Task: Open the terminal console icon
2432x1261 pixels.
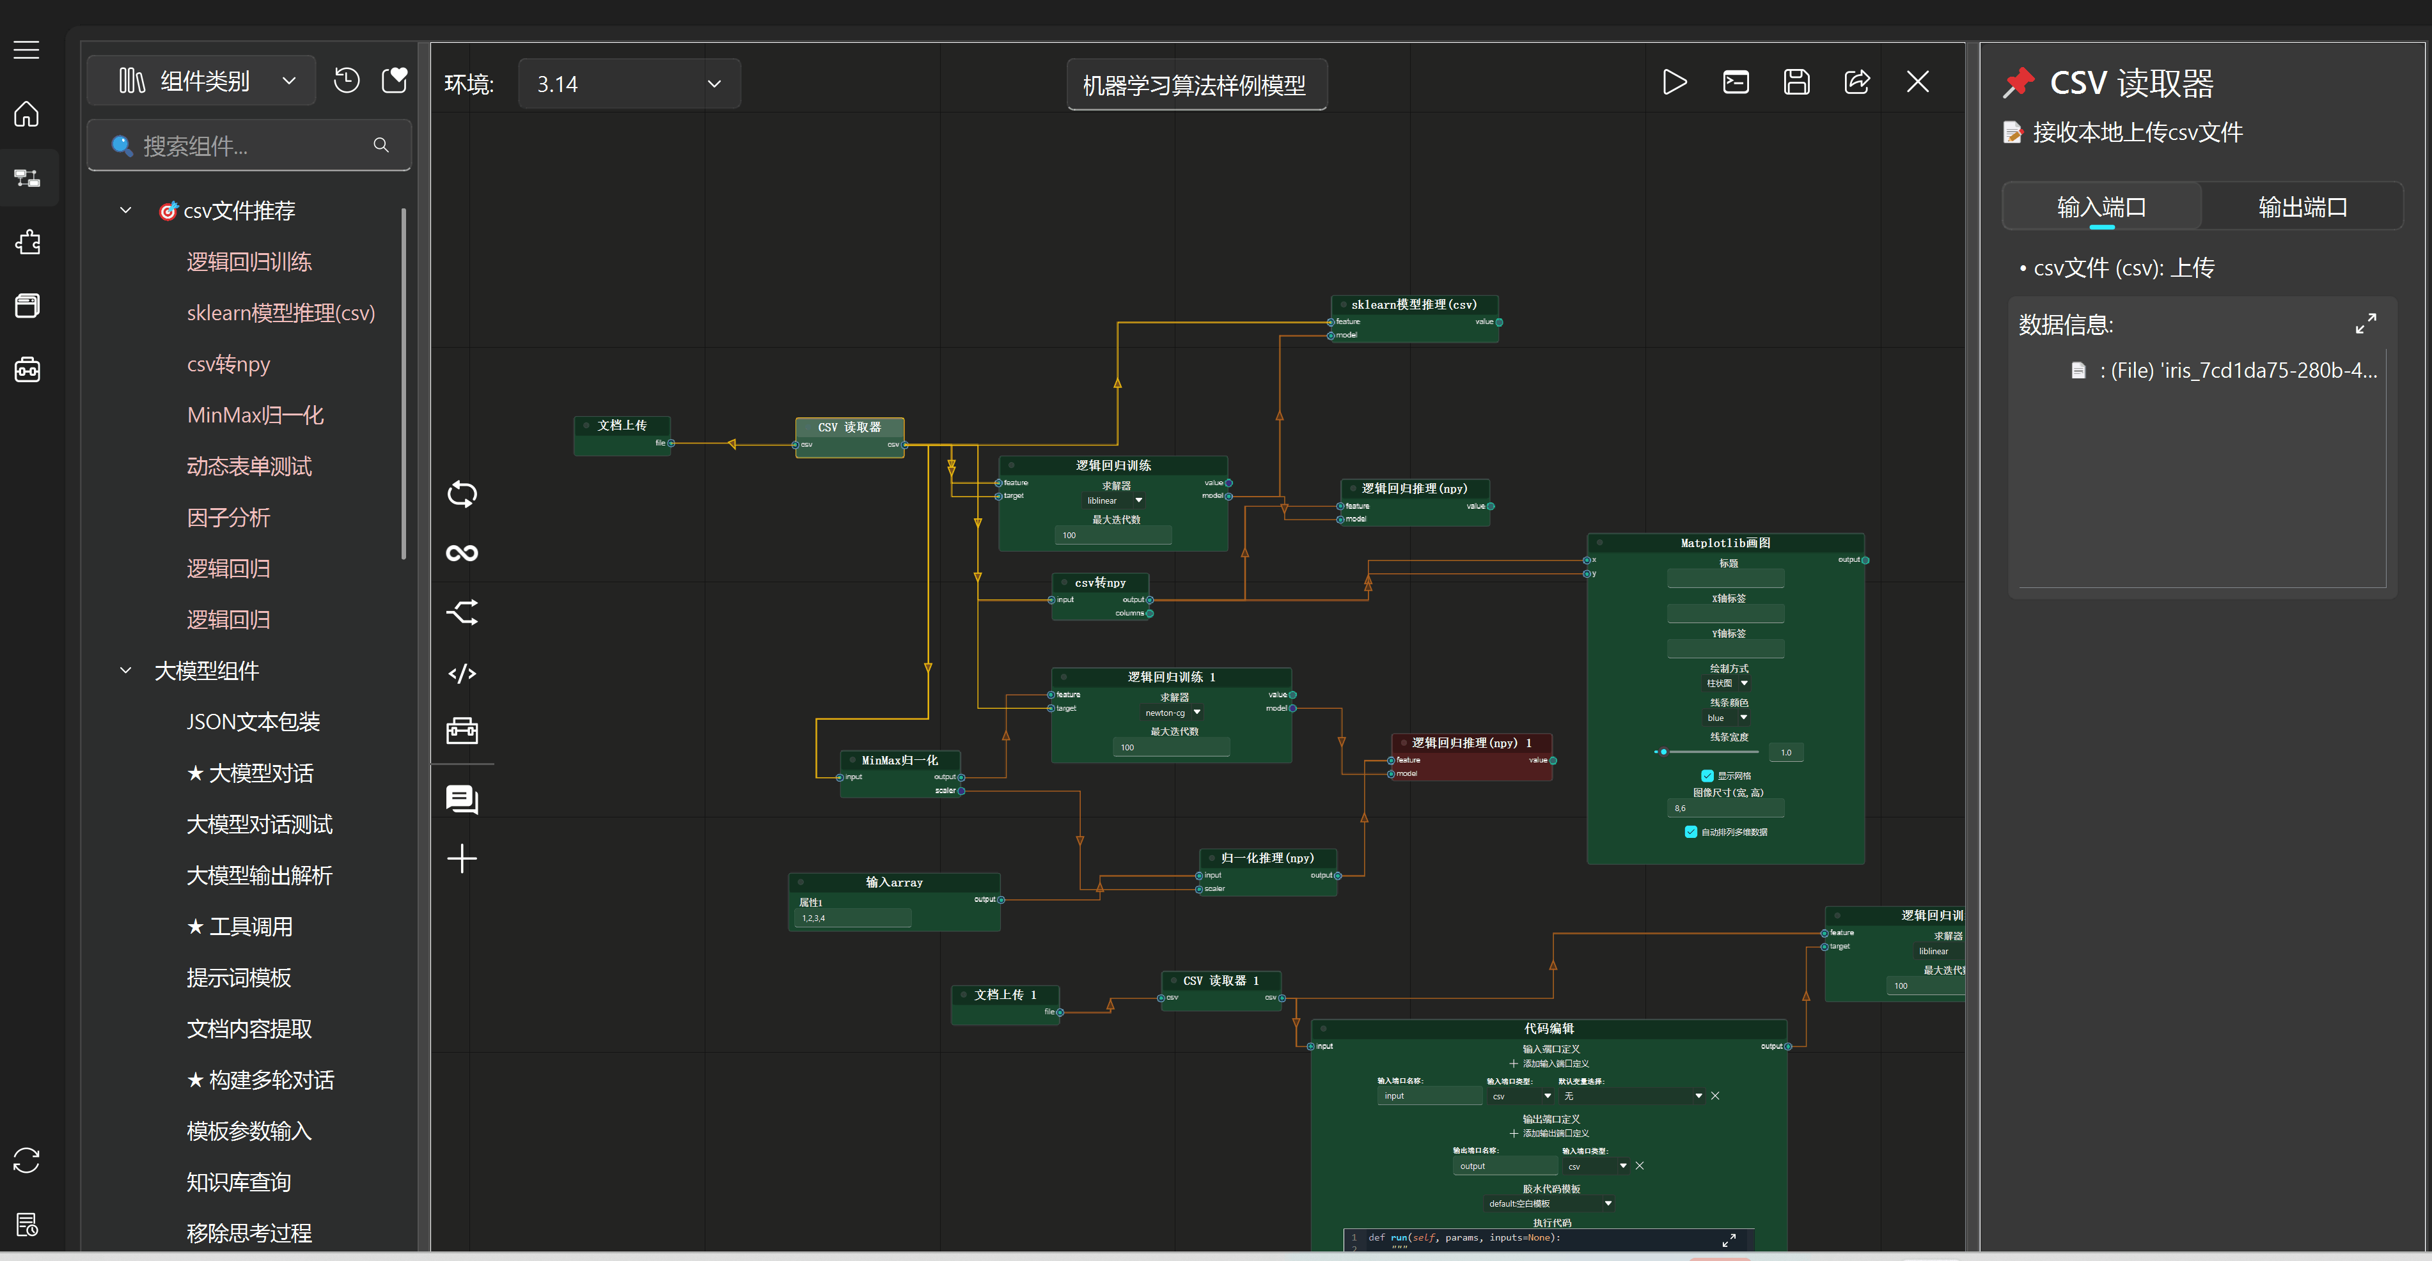Action: pyautogui.click(x=1735, y=83)
